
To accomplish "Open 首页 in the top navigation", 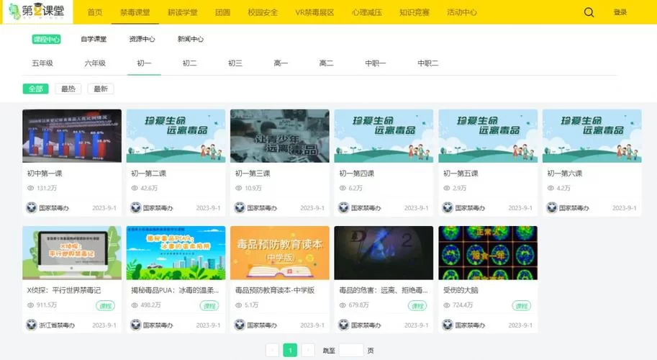I will [95, 12].
